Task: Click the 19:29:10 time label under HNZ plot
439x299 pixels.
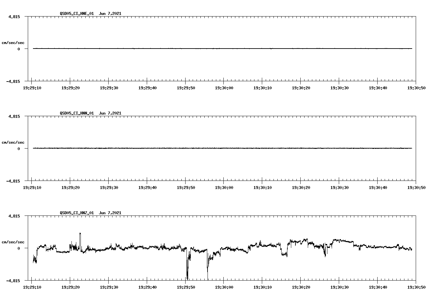Action: click(x=32, y=287)
